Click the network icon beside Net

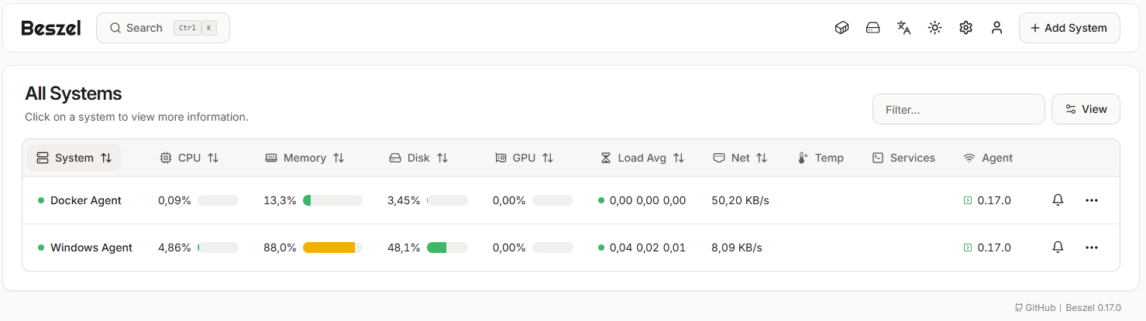pos(719,158)
